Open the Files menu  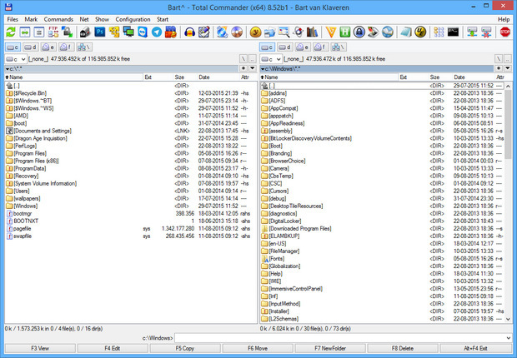pyautogui.click(x=13, y=19)
